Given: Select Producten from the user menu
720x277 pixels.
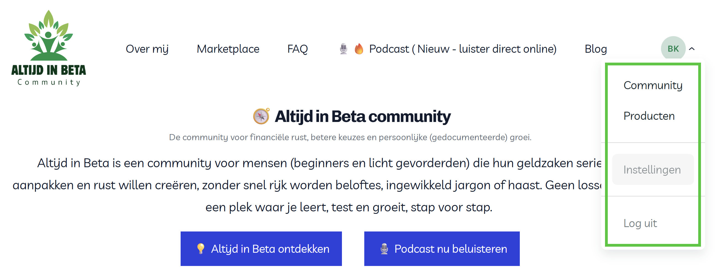Looking at the screenshot, I should pos(649,116).
